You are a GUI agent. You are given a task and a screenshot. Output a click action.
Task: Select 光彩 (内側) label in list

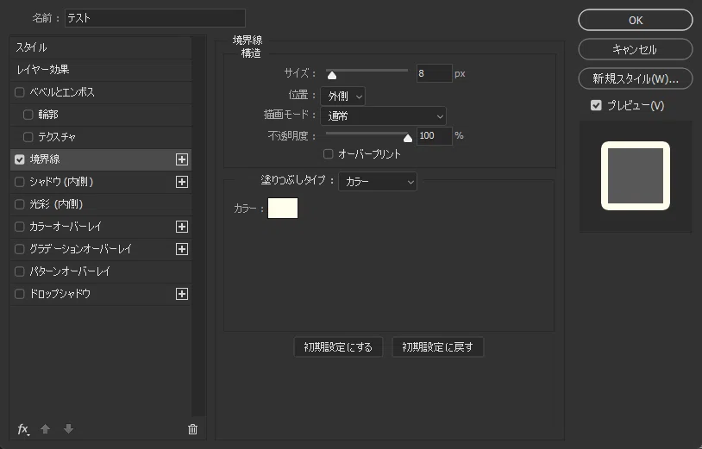[56, 204]
